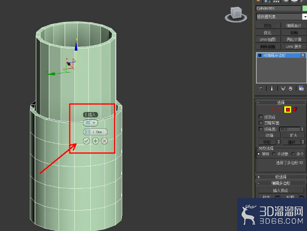
Task: Click the 选择了多边形 92 status text
Action: click(289, 163)
